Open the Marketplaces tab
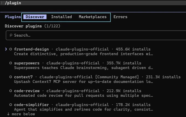 (x=93, y=17)
